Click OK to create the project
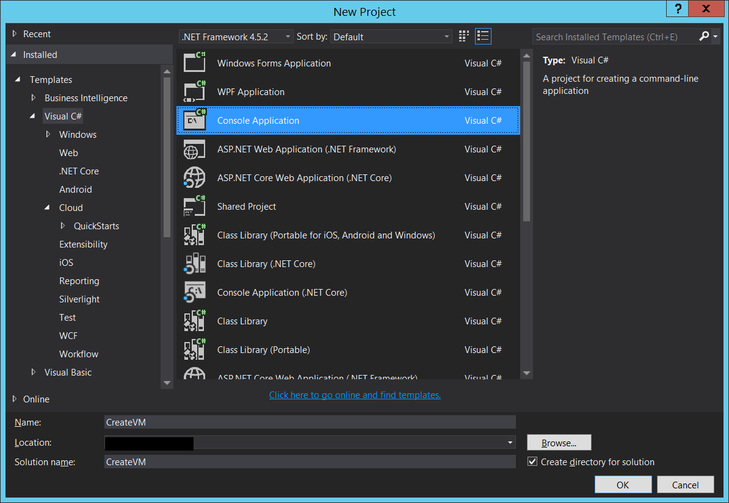 click(623, 485)
